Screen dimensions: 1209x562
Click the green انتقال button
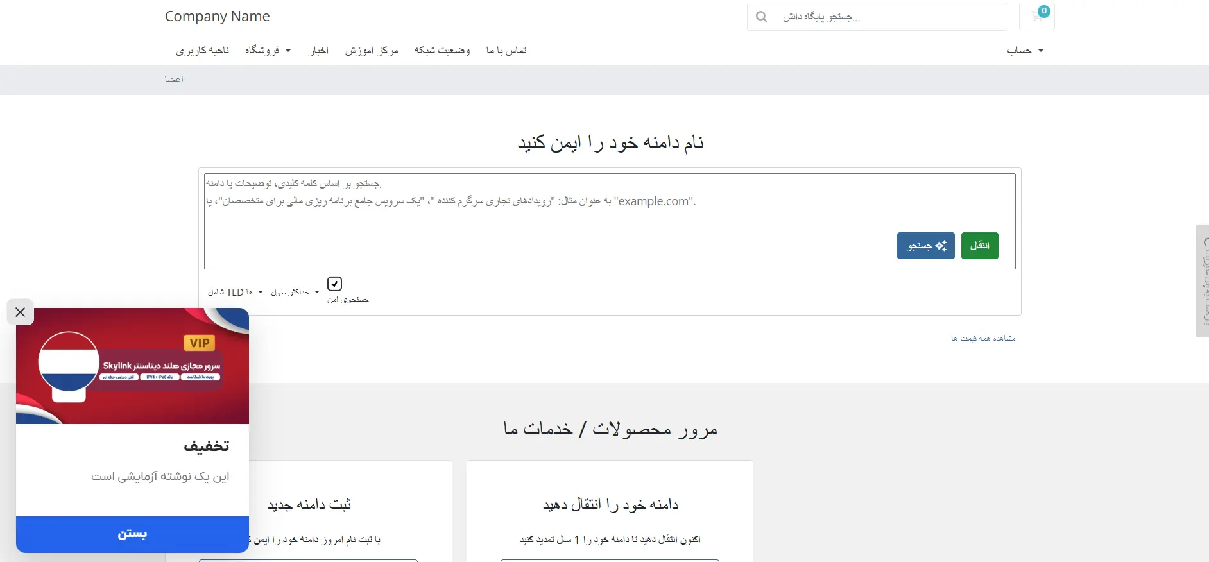979,246
